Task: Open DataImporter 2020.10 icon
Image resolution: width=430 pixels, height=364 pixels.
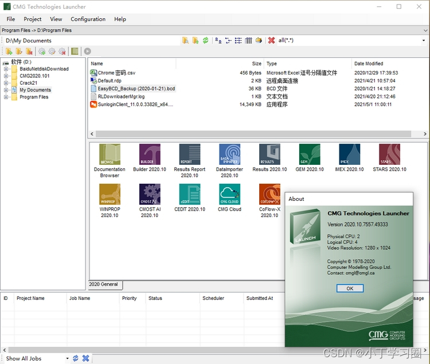Action: 230,155
